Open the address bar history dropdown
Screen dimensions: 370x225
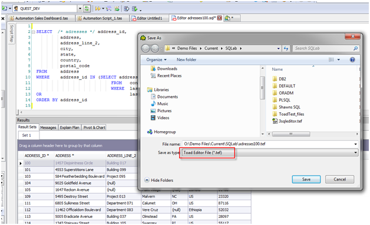tap(279, 48)
